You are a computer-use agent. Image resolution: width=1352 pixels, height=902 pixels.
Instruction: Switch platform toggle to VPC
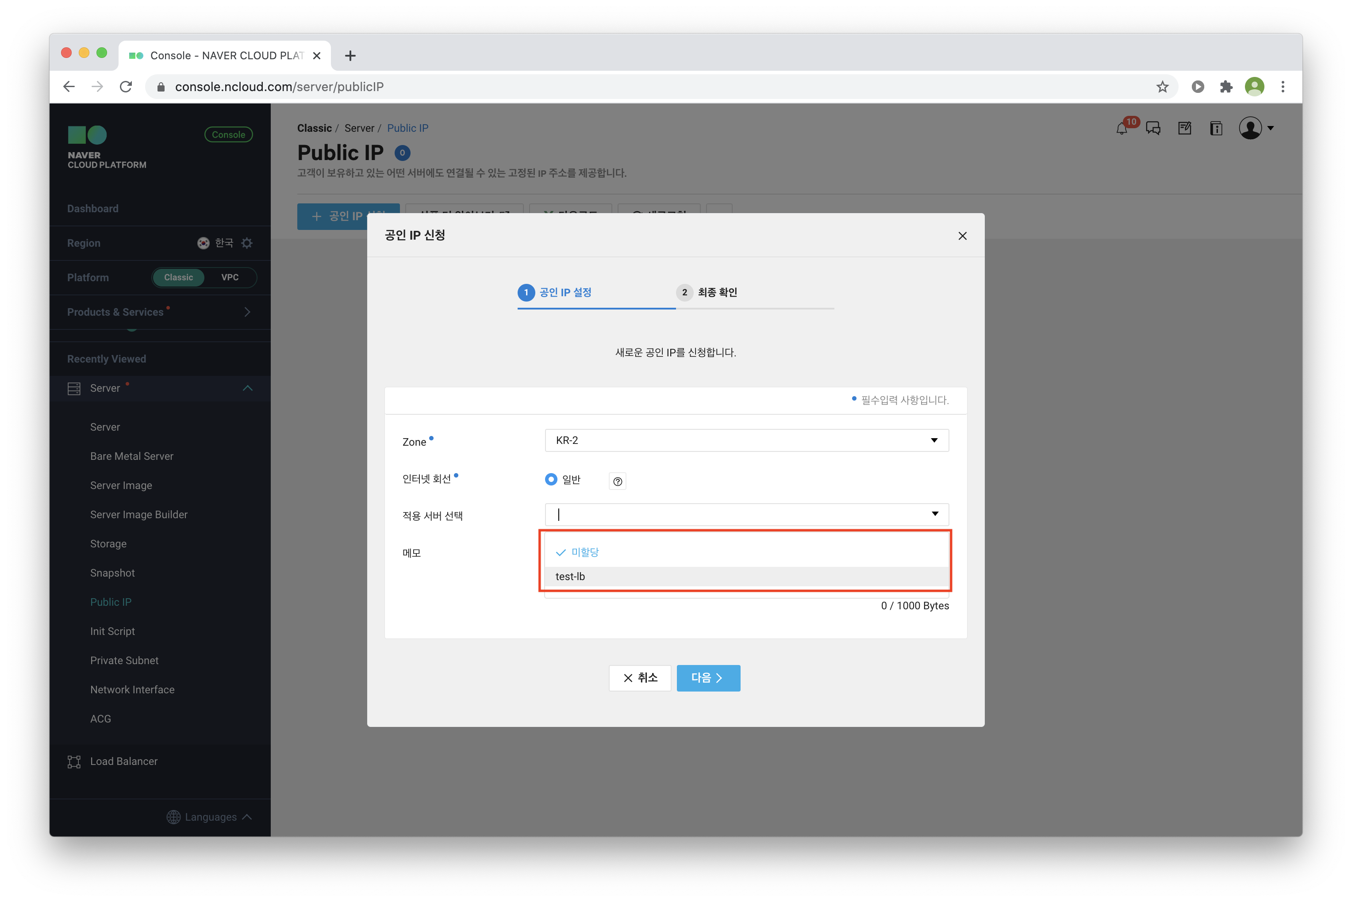(x=230, y=277)
